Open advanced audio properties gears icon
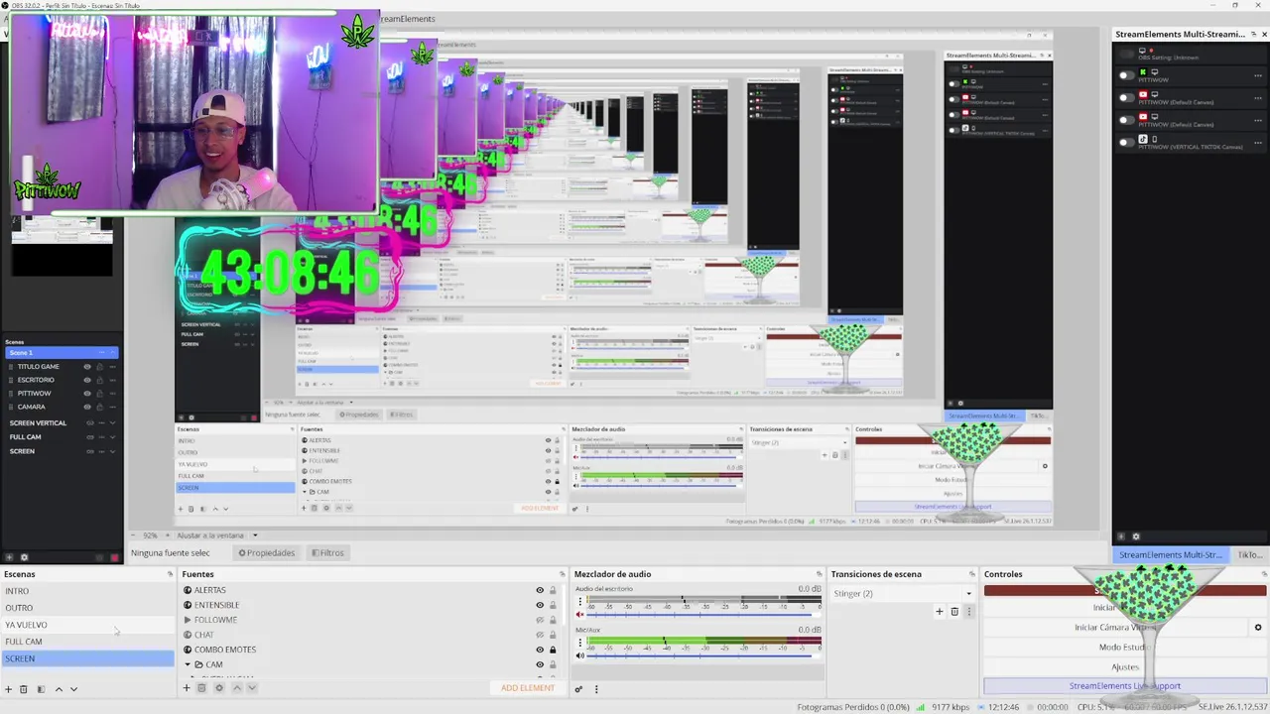The height and width of the screenshot is (714, 1270). coord(576,688)
